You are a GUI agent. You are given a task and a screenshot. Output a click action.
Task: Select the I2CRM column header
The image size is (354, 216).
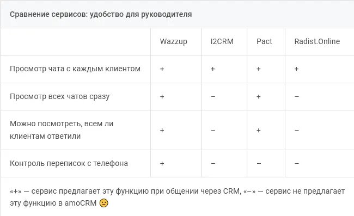tap(222, 41)
